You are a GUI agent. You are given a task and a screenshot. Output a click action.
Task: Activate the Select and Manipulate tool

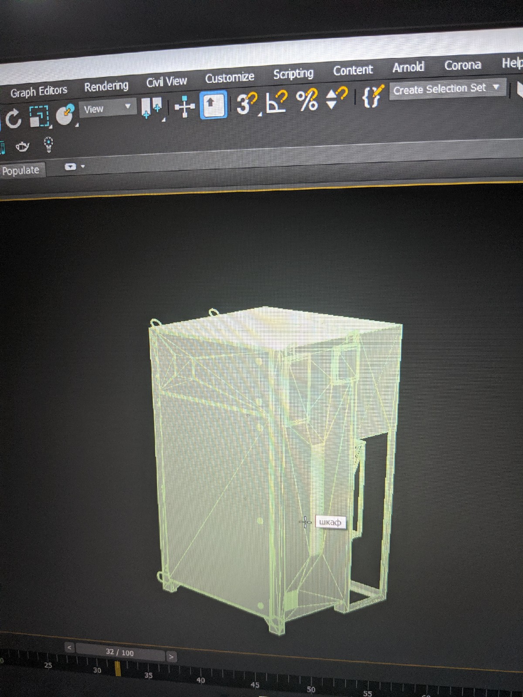[184, 106]
